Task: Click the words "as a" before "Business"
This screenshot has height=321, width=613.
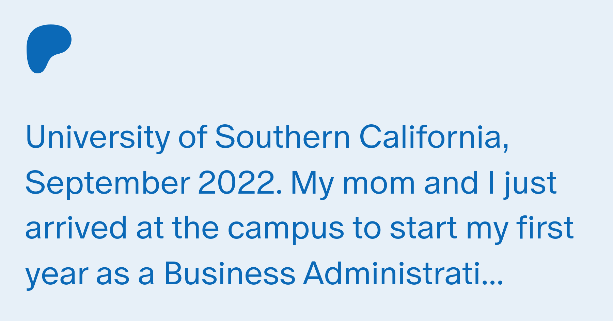Action: (125, 276)
